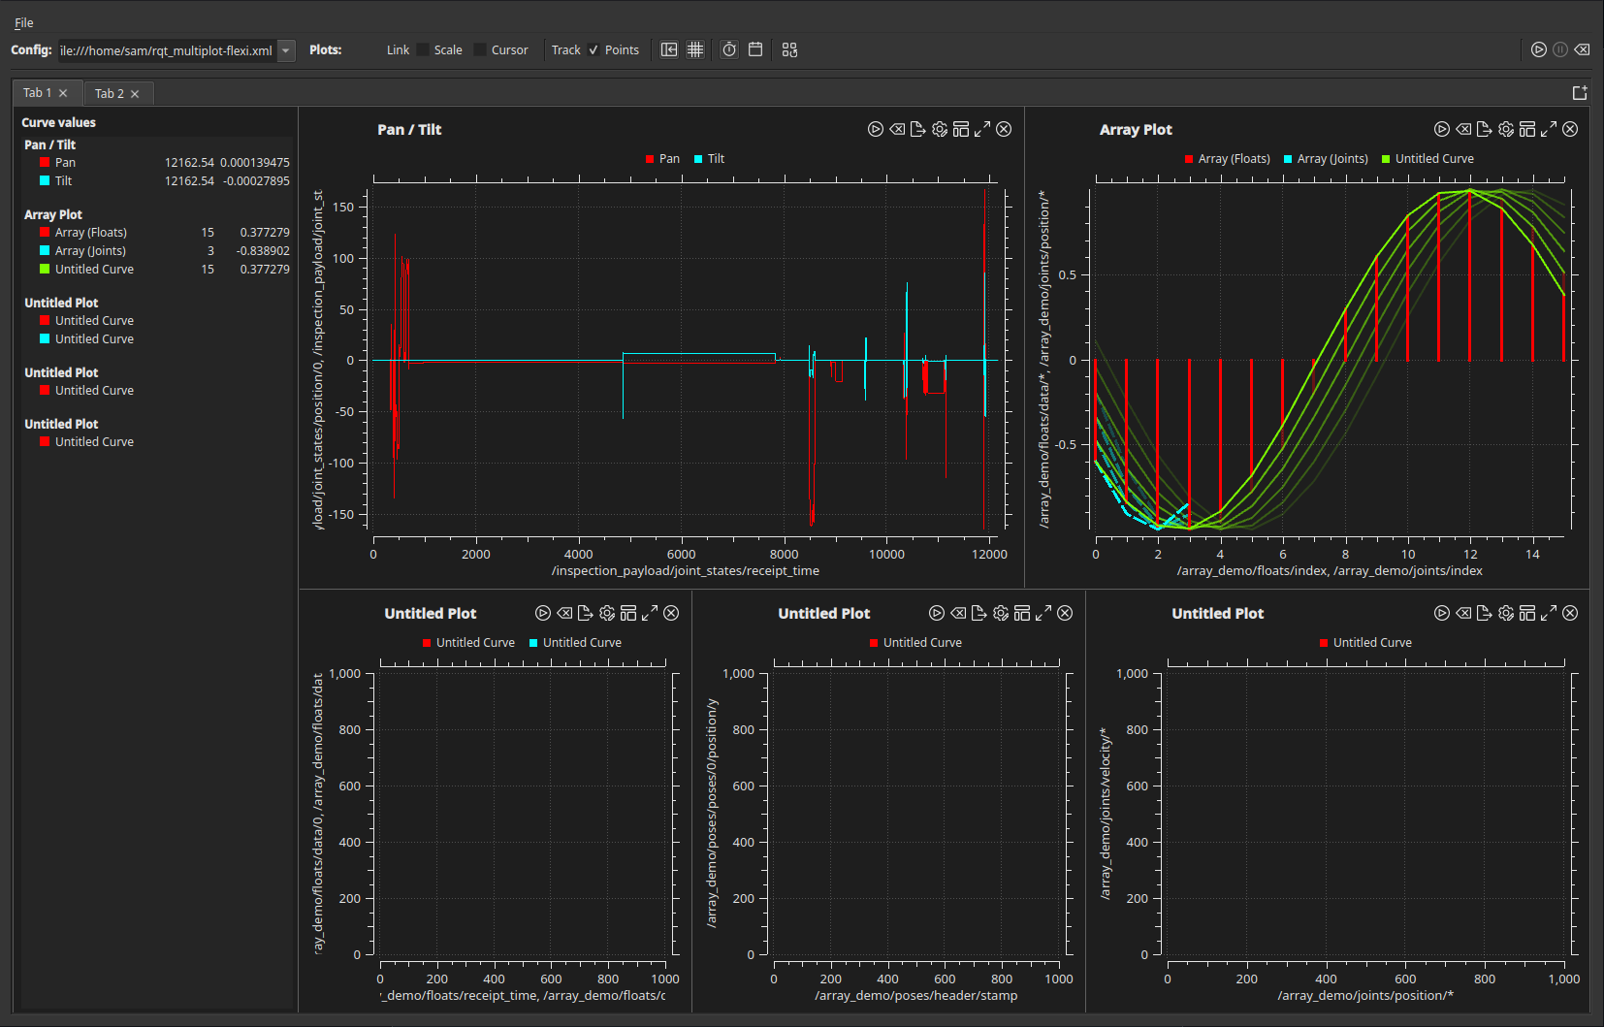Run the Pan / Tilt plot

tap(876, 129)
